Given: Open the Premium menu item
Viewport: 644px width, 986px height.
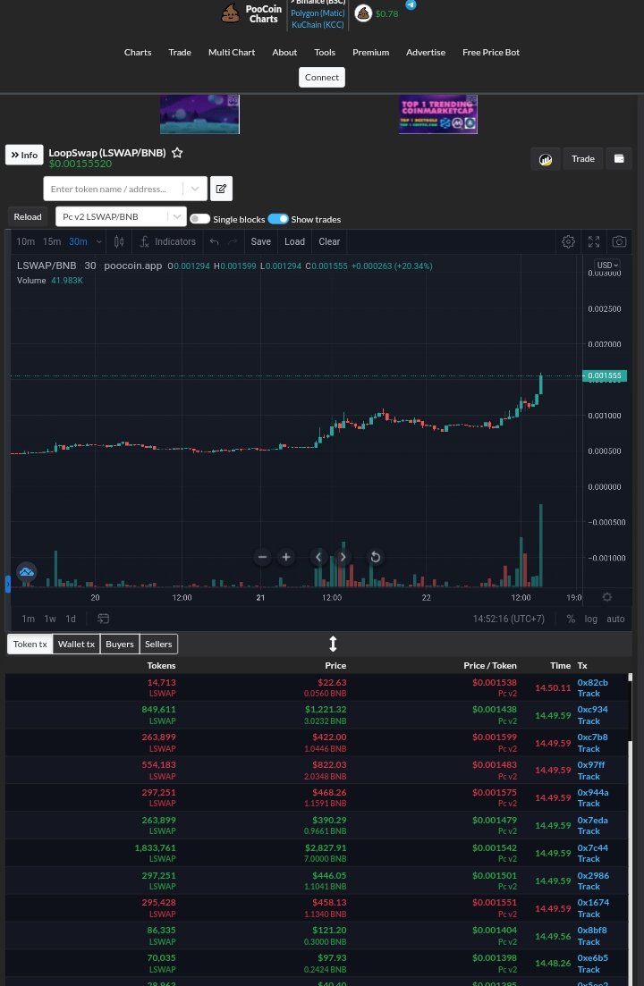Looking at the screenshot, I should (370, 52).
